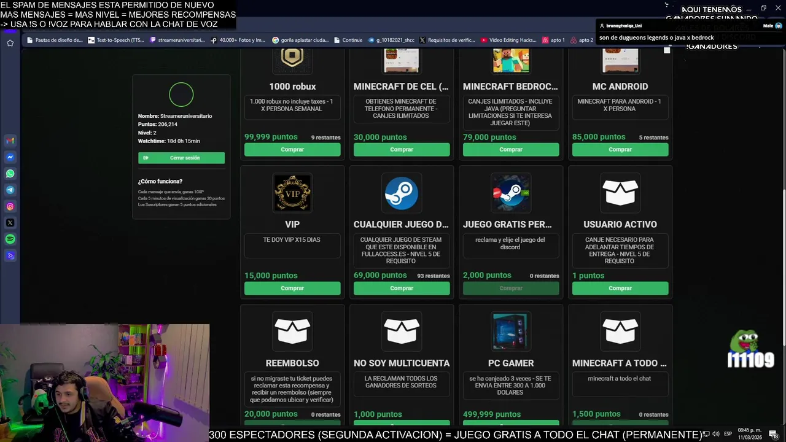Open Spotify in the browser sidebar
The image size is (786, 442).
(10, 239)
